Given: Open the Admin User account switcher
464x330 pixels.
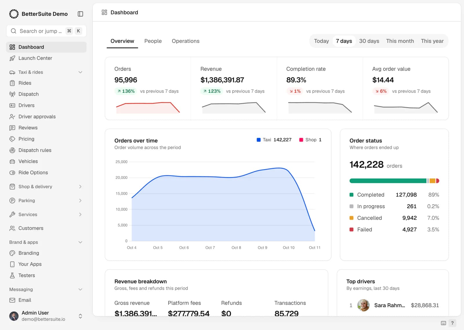Looking at the screenshot, I should pos(46,316).
